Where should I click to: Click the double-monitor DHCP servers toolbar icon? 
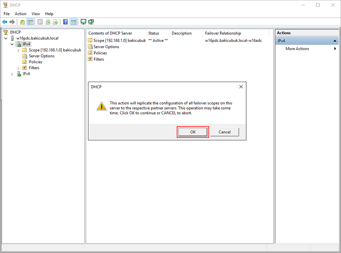(91, 22)
